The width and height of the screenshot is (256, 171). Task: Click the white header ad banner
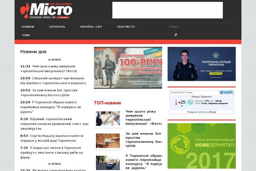pos(168,10)
